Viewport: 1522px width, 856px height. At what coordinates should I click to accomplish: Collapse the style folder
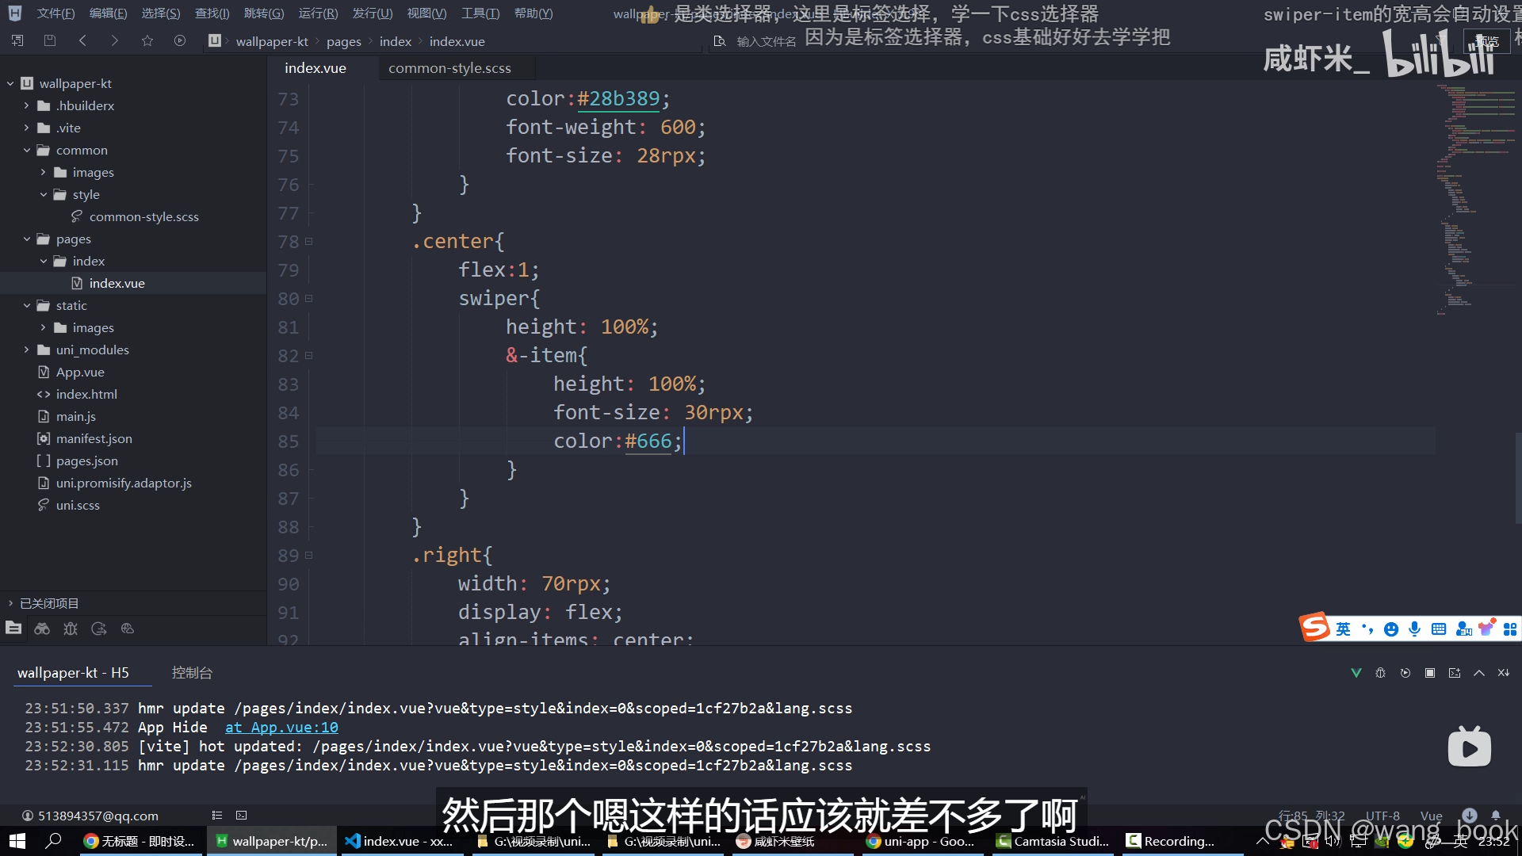pyautogui.click(x=44, y=194)
